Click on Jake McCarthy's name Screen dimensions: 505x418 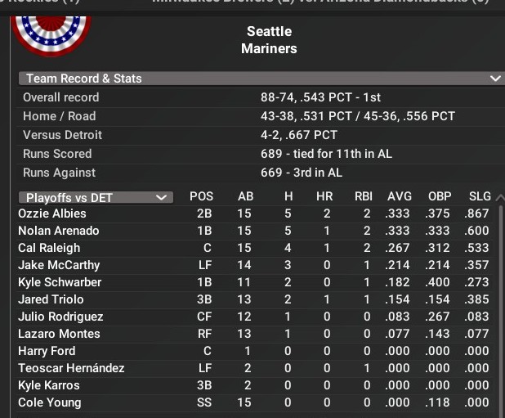59,265
